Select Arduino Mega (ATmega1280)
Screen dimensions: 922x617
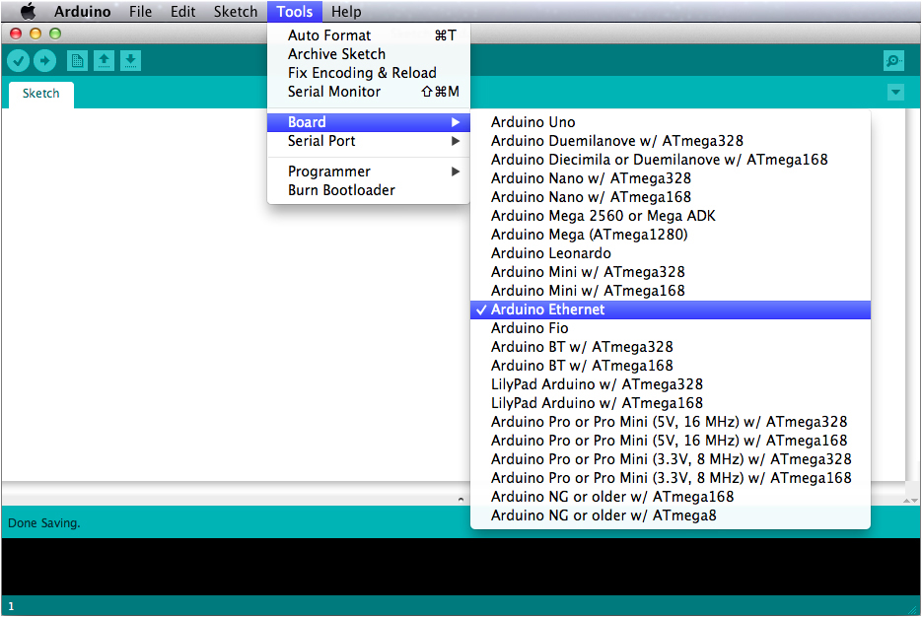coord(671,235)
